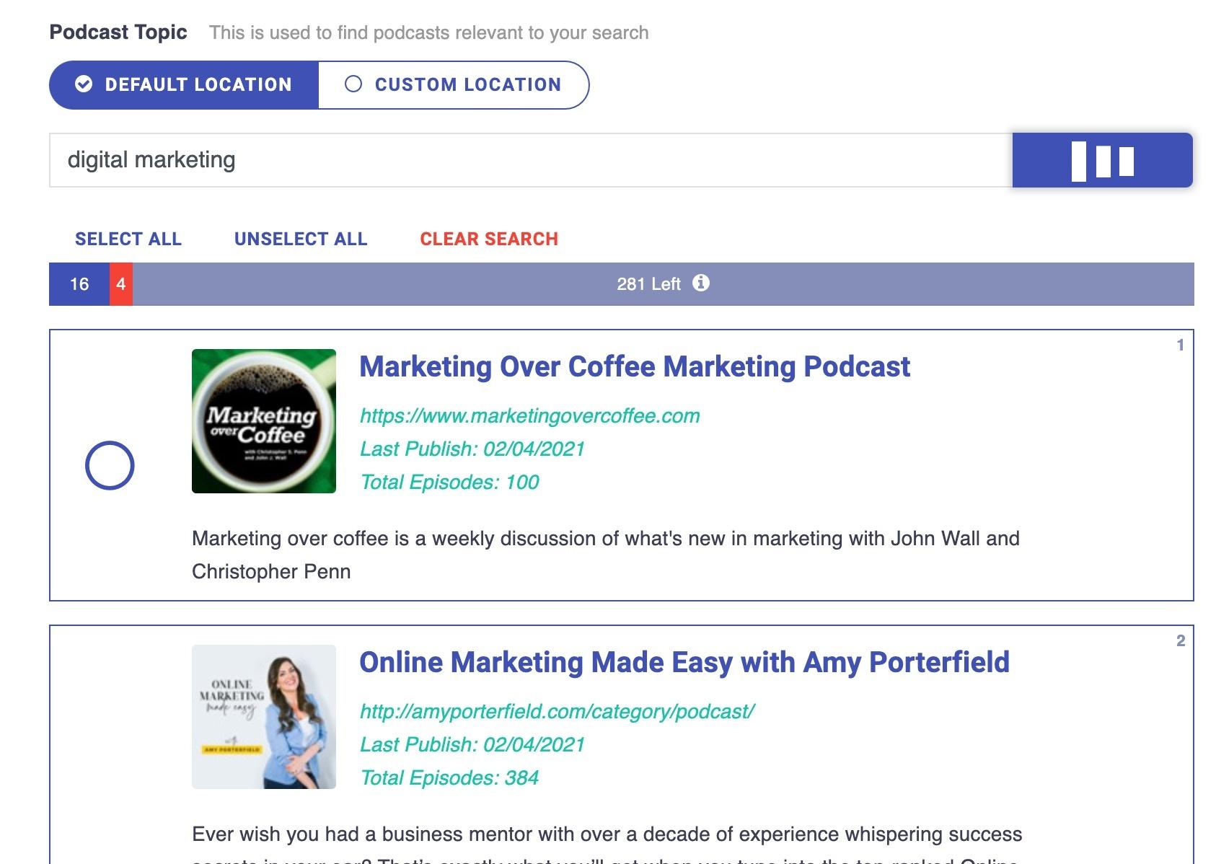Screen dimensions: 1216x864
Task: Click Last Publish date of Amy Porterfield podcast
Action: pos(472,745)
